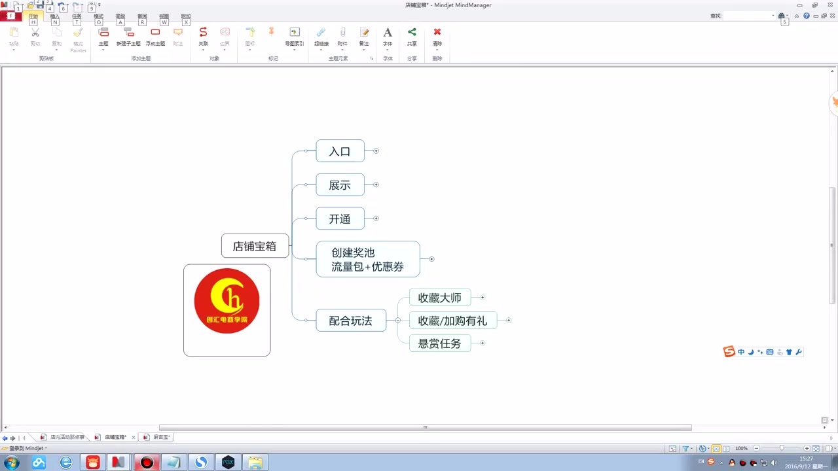Click the horizontal scrollbar

coord(425,428)
